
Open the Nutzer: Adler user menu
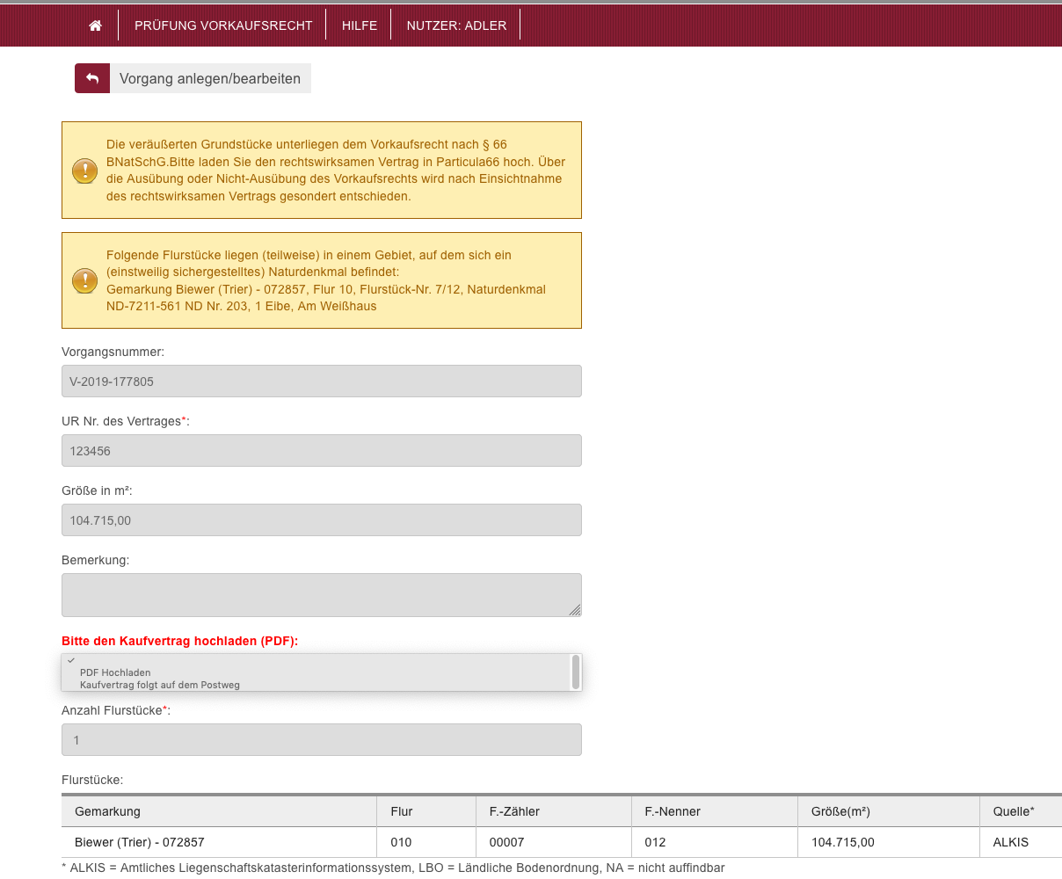(456, 25)
